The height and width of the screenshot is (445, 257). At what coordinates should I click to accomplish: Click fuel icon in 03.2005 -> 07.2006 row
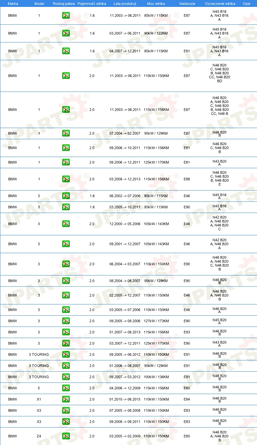66,310
